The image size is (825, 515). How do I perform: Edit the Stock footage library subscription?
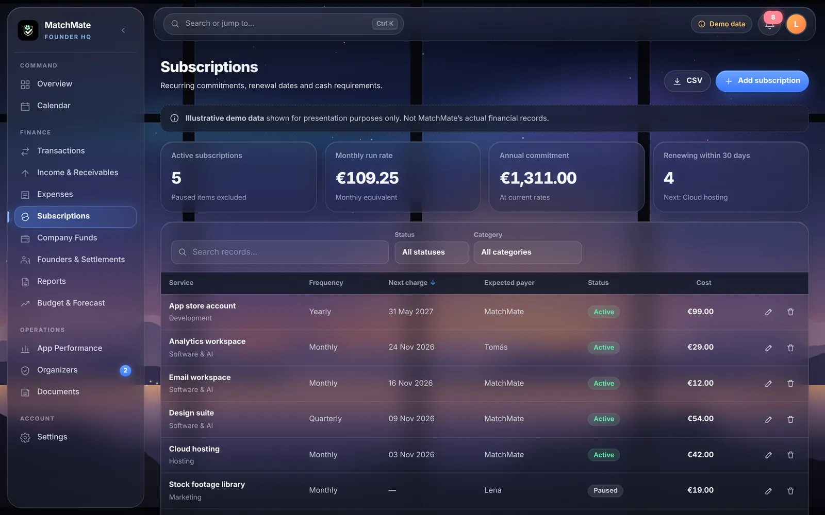pos(768,491)
